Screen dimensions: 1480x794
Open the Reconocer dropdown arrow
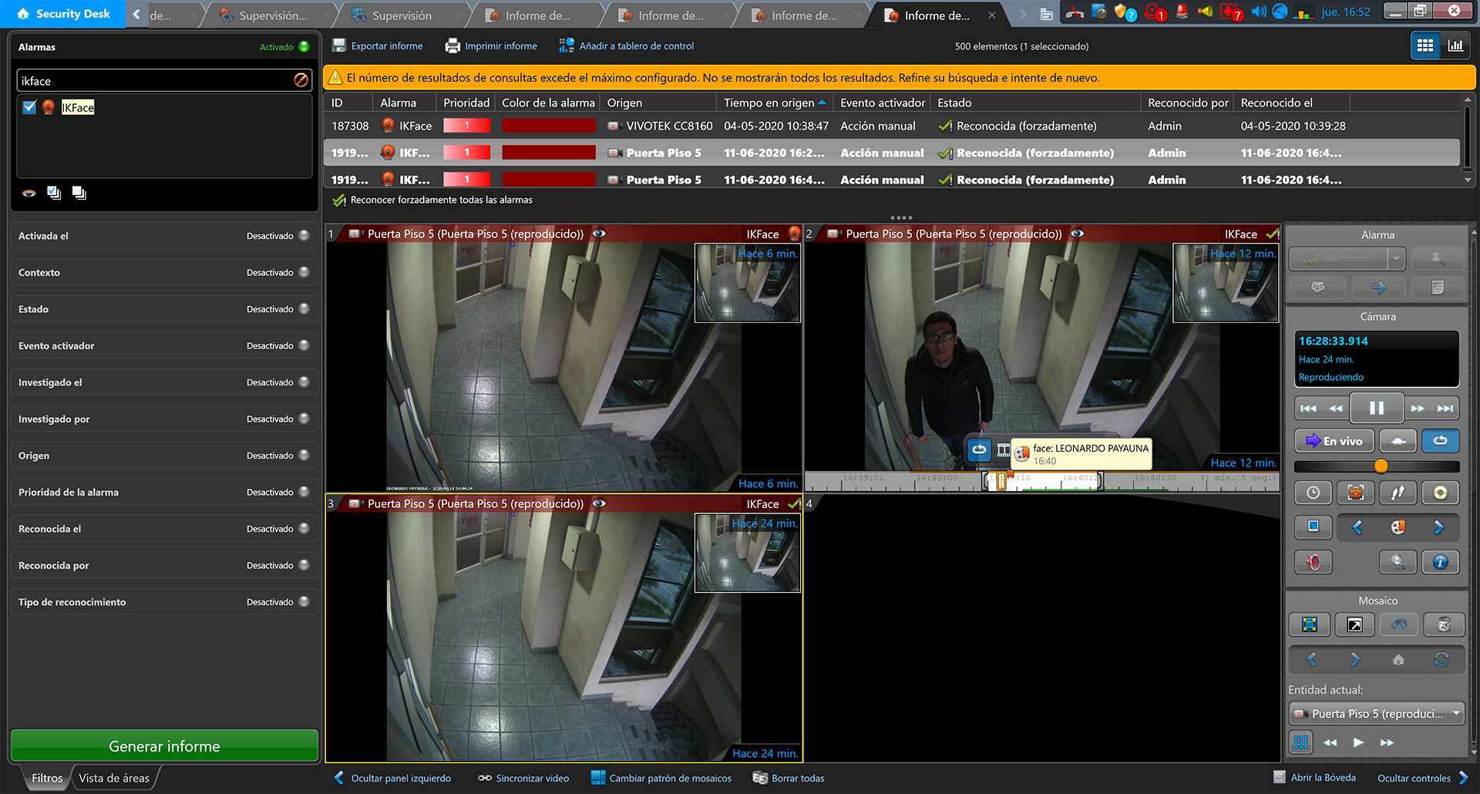(1397, 258)
